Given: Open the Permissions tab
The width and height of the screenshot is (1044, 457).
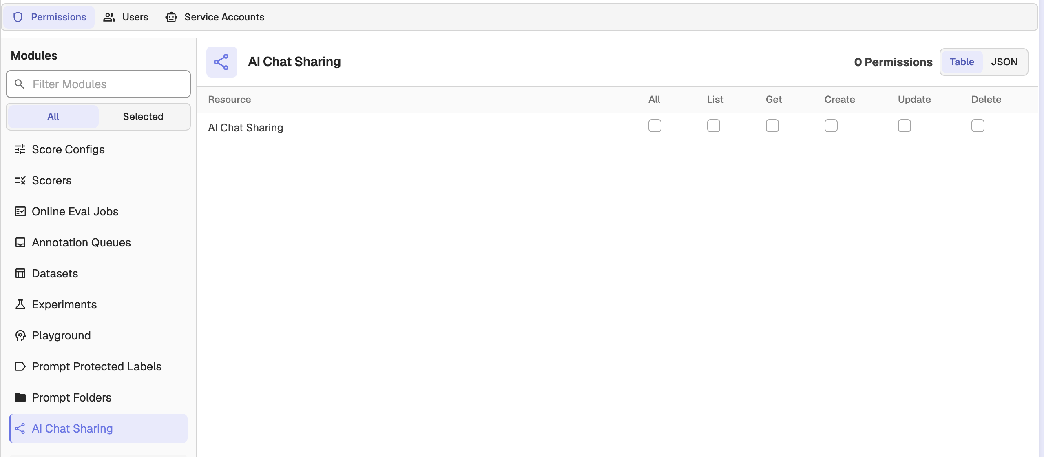Looking at the screenshot, I should (x=49, y=17).
